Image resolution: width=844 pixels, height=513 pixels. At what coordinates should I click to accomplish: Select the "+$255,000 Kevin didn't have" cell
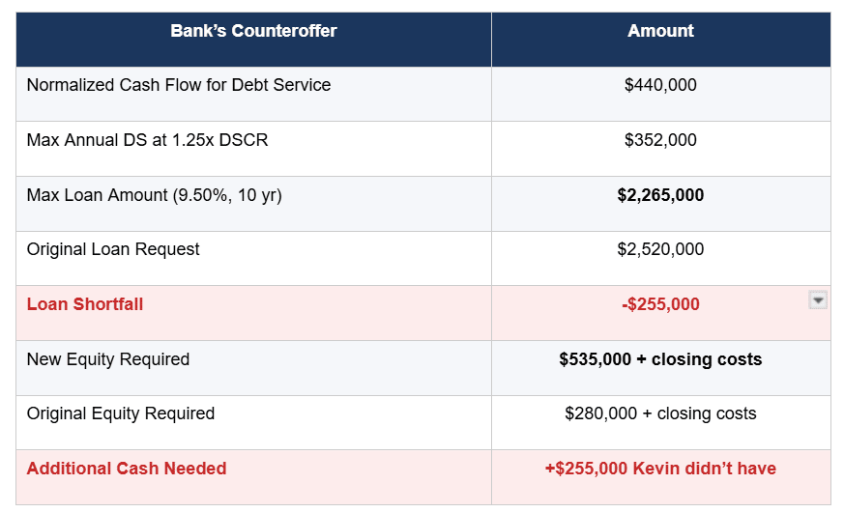pos(660,469)
